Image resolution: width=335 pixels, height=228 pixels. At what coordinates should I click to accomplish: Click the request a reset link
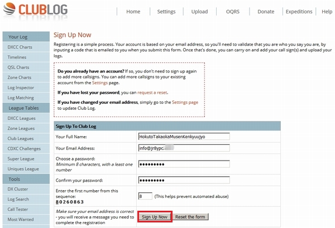[152, 93]
